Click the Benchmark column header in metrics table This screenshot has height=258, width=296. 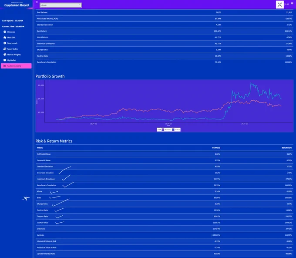click(x=287, y=148)
